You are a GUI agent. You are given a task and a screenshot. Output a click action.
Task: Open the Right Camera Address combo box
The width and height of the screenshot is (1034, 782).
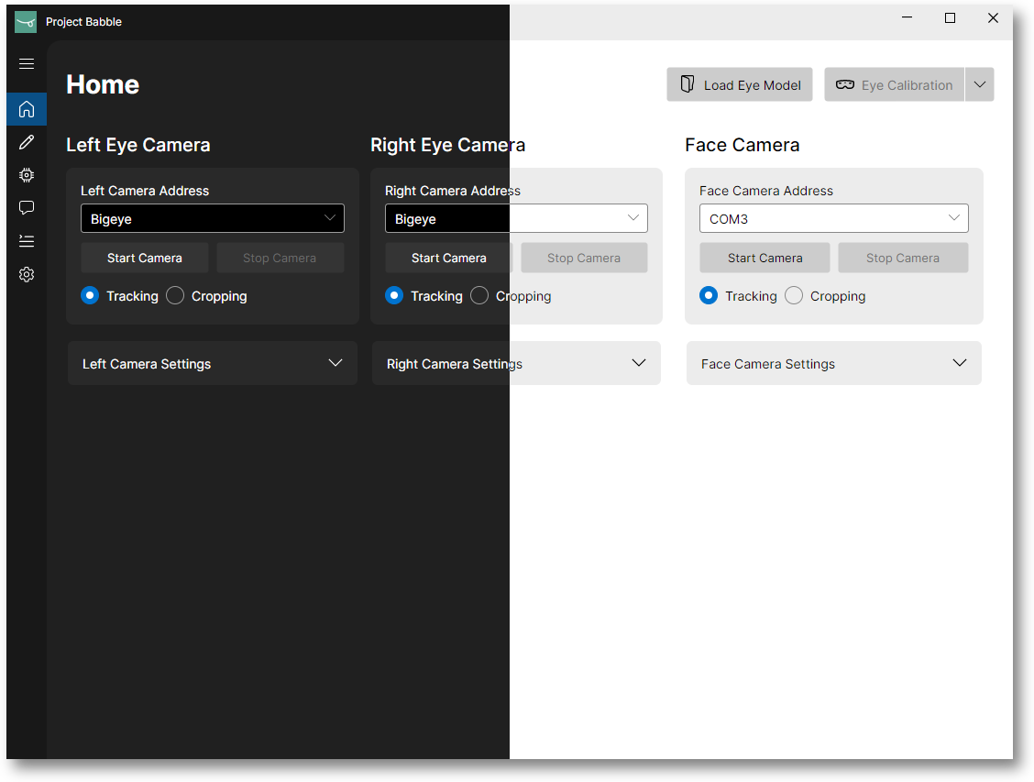(516, 218)
